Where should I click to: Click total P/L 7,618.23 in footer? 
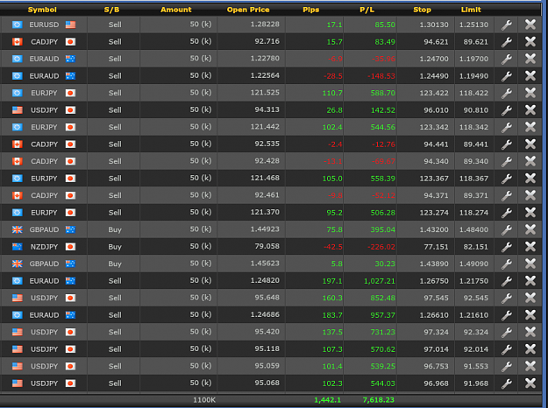tap(379, 400)
